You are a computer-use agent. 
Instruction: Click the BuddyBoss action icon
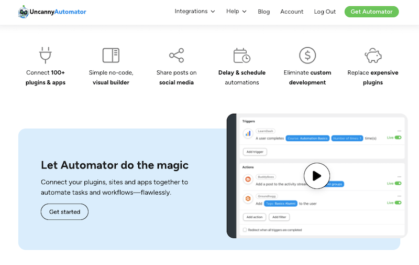pyautogui.click(x=248, y=179)
